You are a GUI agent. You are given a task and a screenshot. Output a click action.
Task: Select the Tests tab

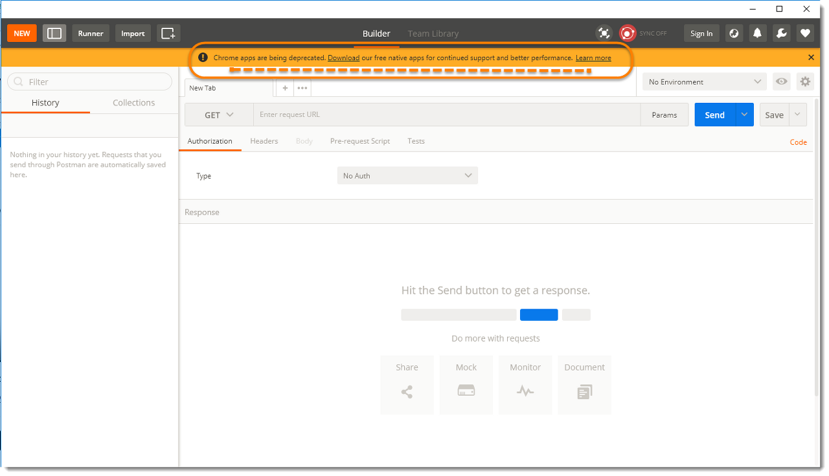(416, 141)
